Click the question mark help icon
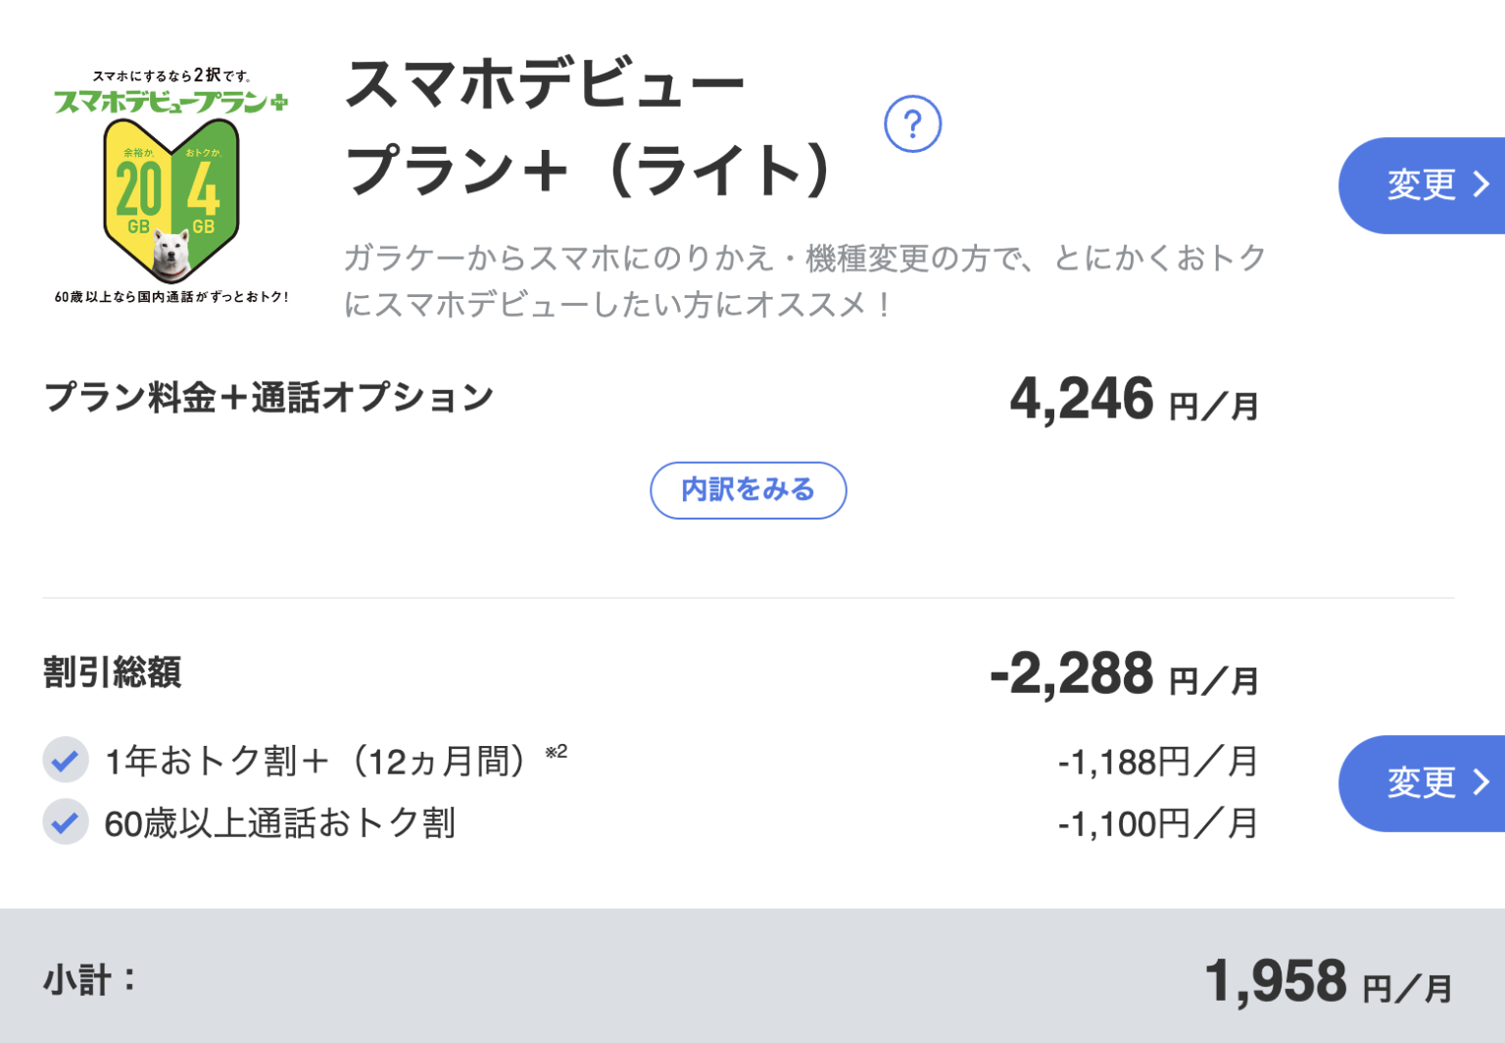The image size is (1505, 1043). 912,124
